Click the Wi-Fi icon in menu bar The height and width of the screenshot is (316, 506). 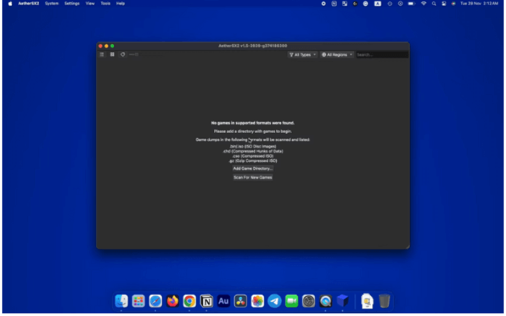click(424, 3)
